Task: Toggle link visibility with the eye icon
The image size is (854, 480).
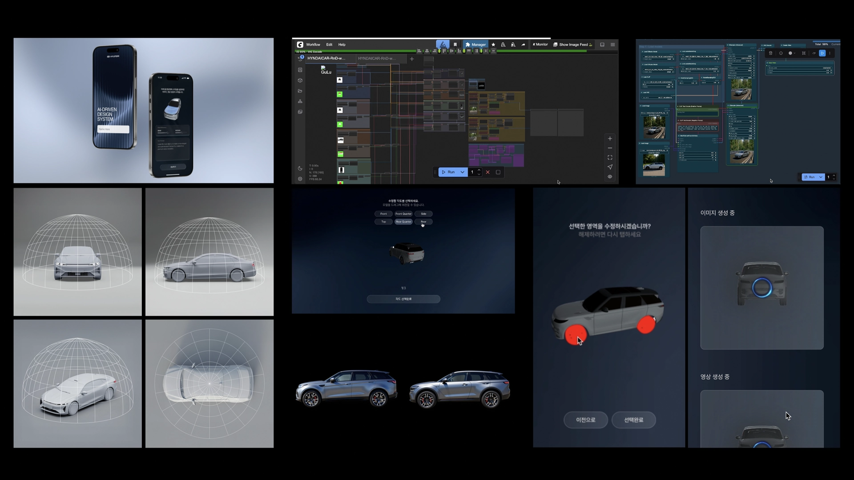Action: point(610,176)
